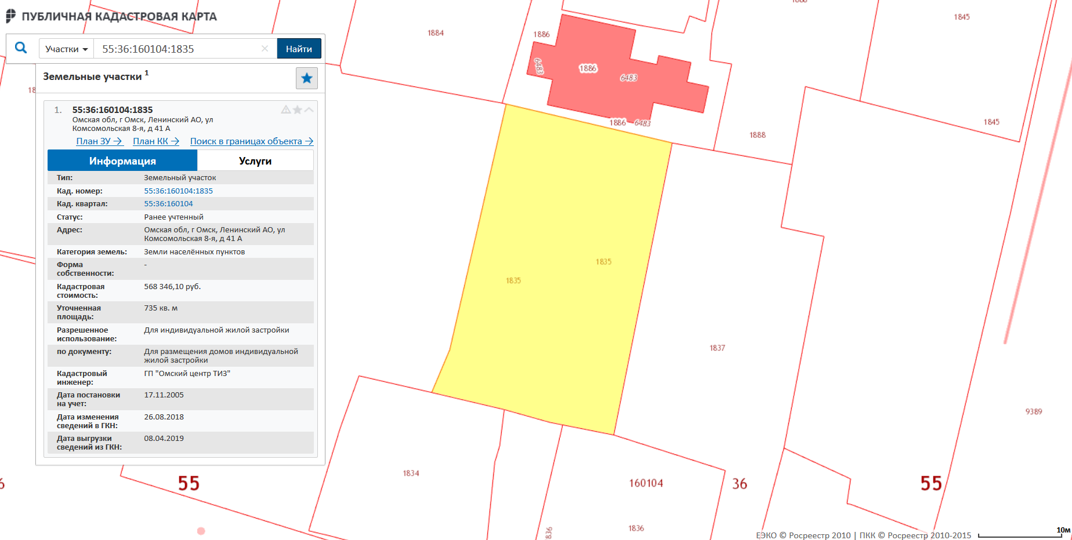The height and width of the screenshot is (540, 1072).
Task: Open favorites with the blue star button
Action: pyautogui.click(x=306, y=78)
